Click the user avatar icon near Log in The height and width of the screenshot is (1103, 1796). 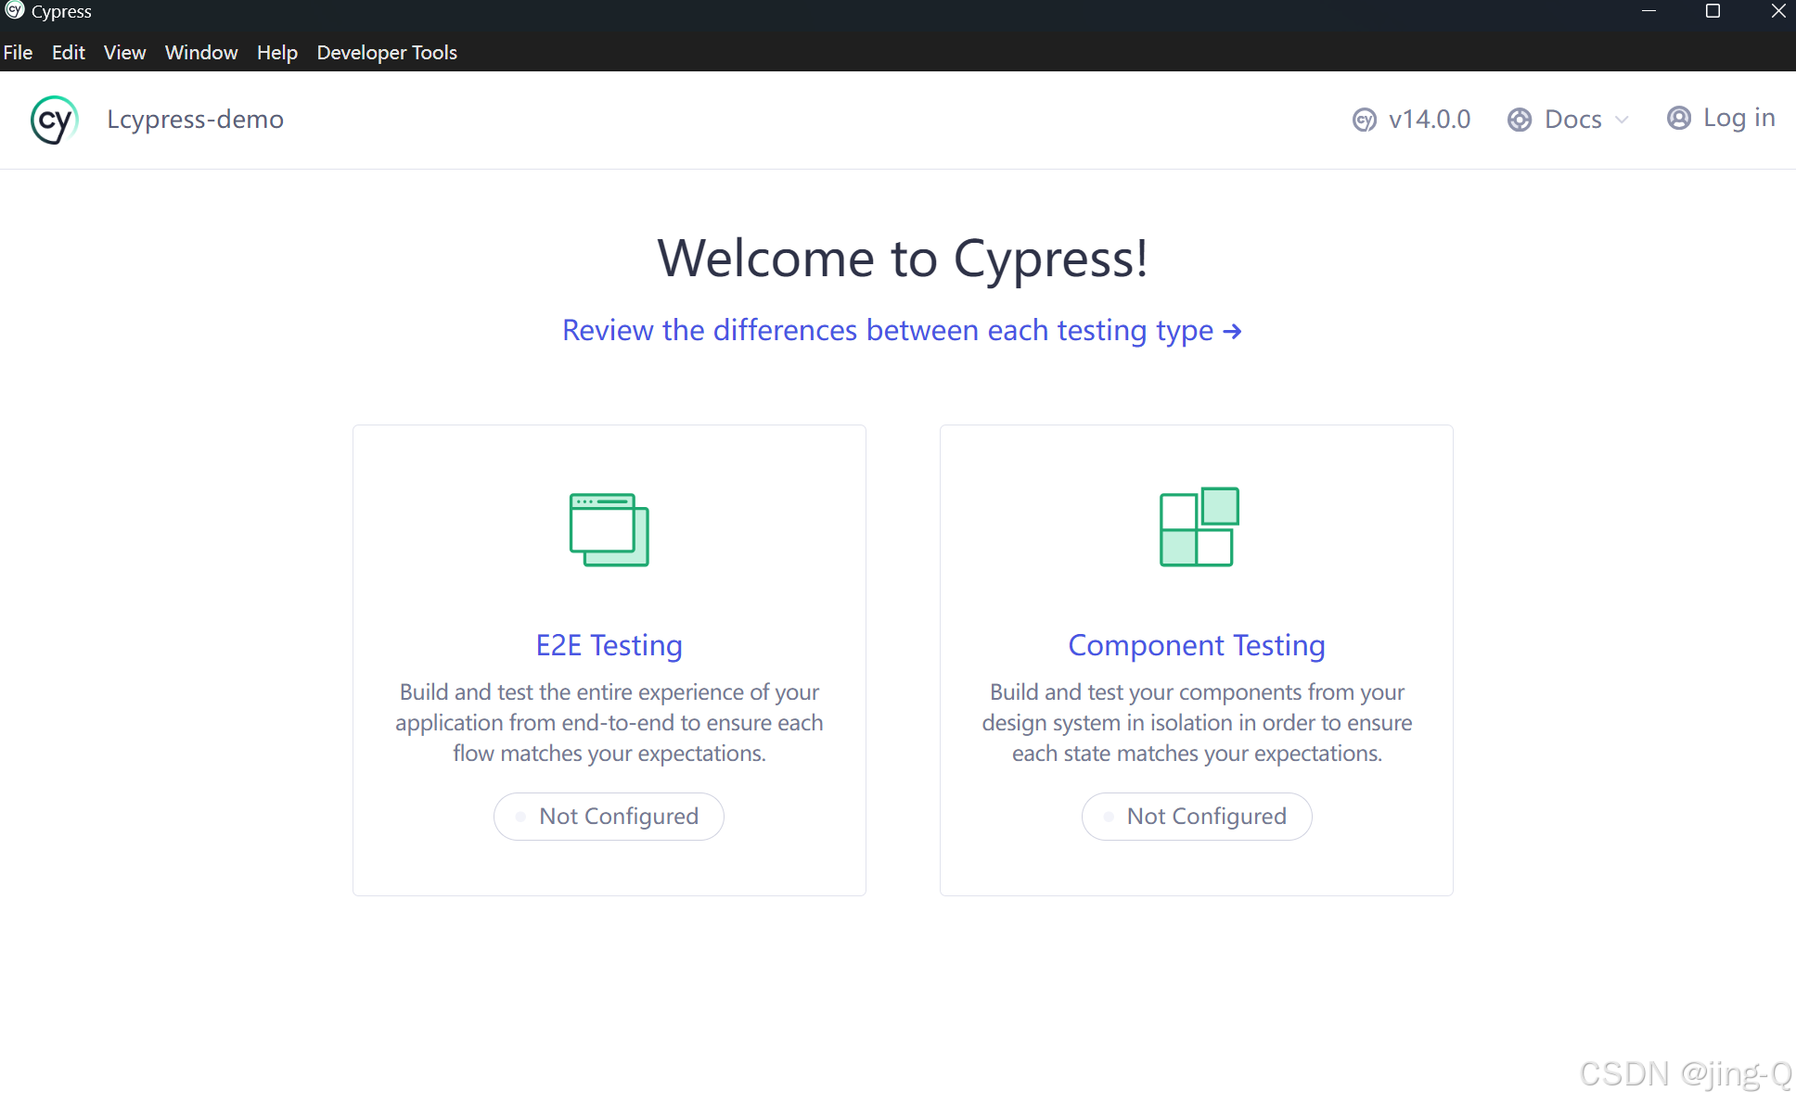[x=1678, y=118]
